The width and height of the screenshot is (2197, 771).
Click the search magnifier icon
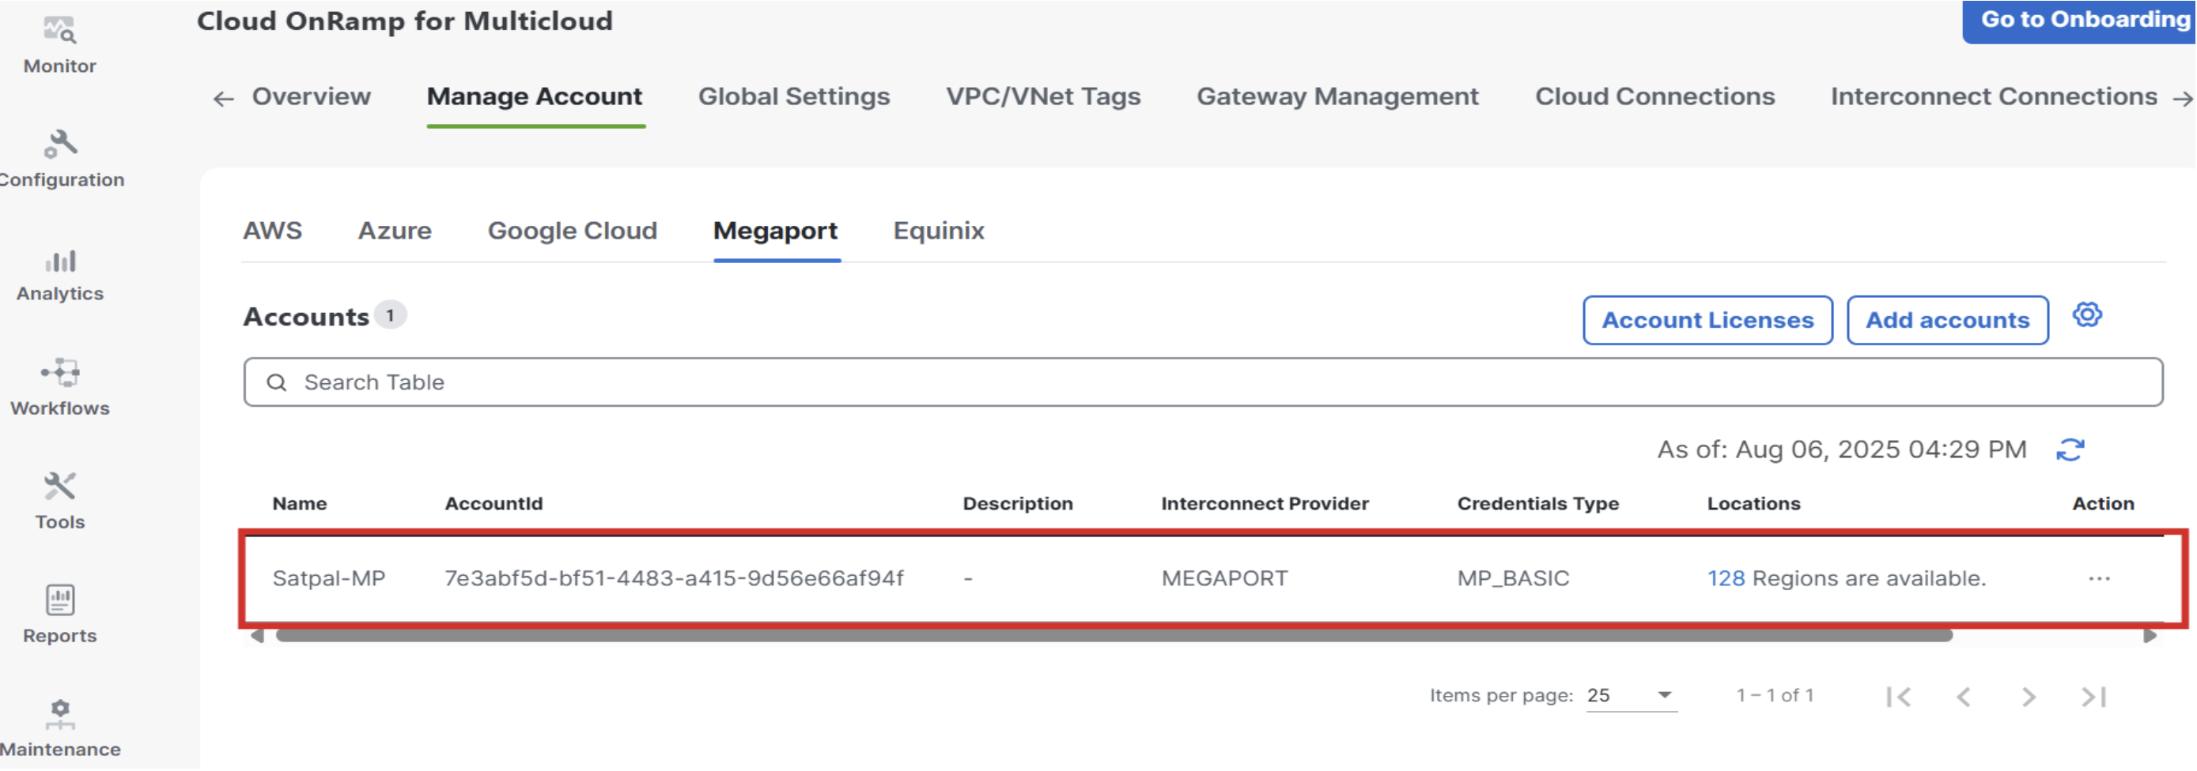pos(276,383)
